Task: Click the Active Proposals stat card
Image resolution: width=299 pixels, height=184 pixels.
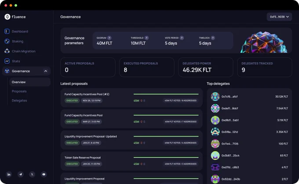Action: tap(88, 67)
